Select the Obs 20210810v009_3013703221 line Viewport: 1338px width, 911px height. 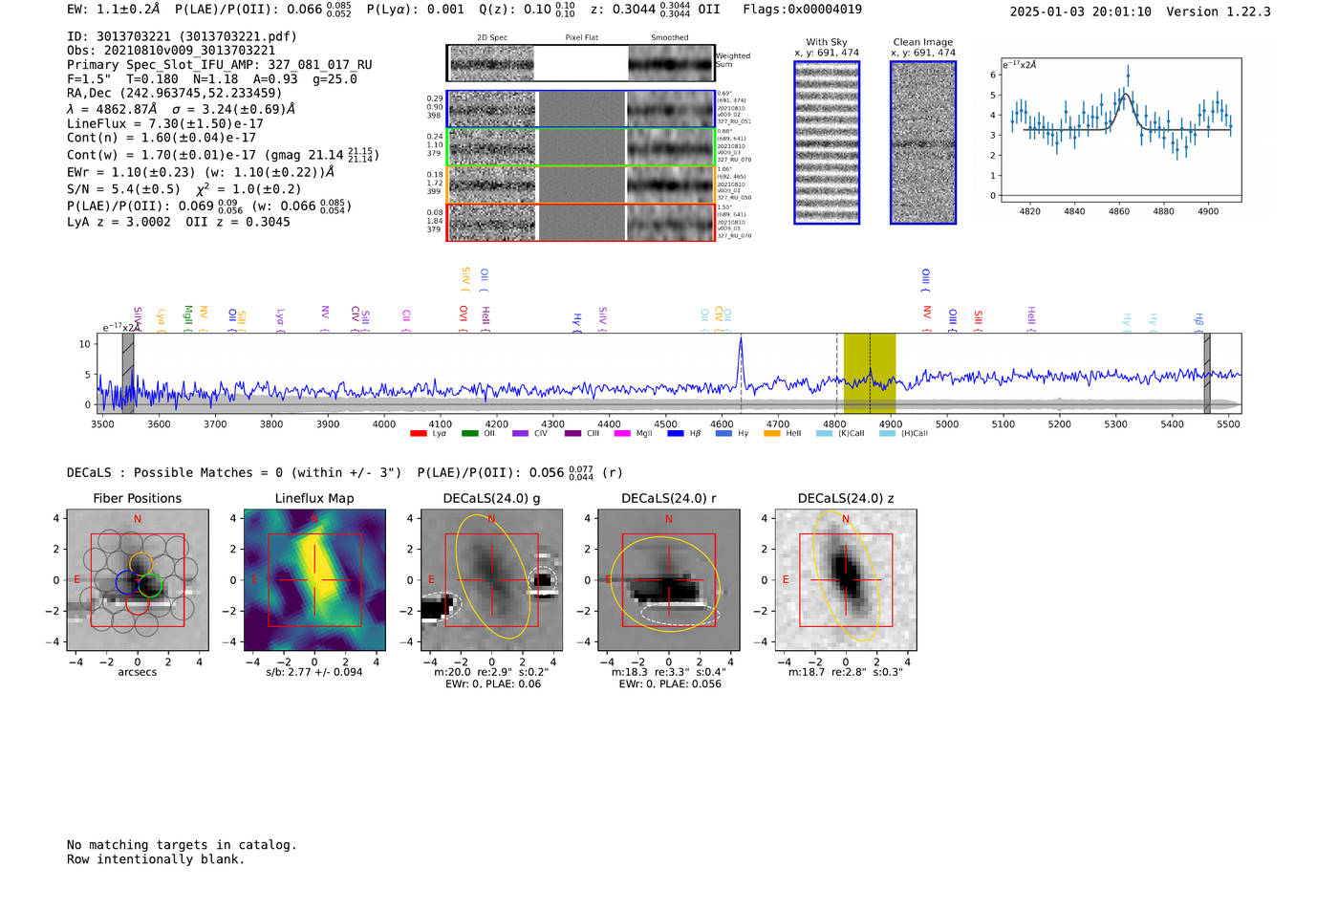pyautogui.click(x=171, y=51)
